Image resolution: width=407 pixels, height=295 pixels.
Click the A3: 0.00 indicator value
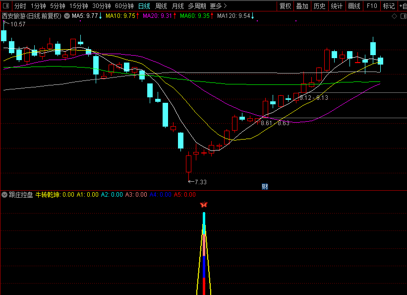coord(136,195)
